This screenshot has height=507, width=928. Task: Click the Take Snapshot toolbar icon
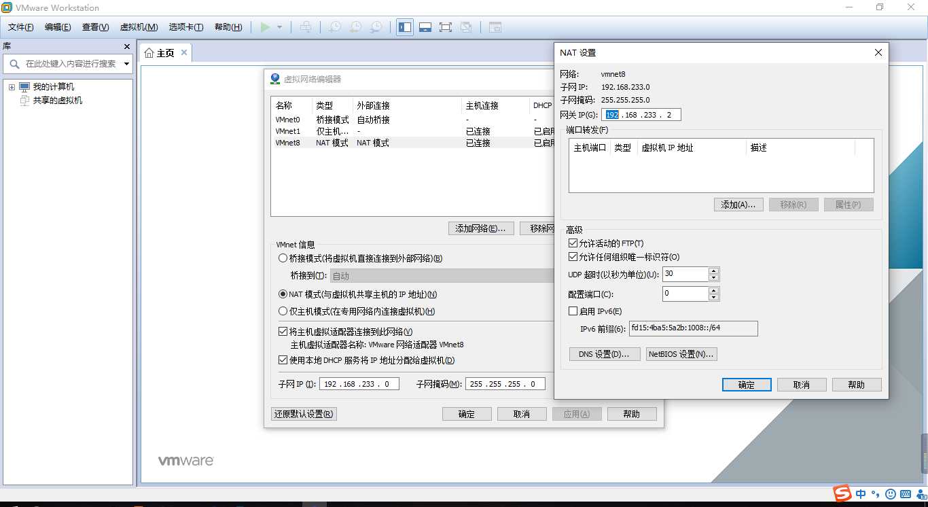[335, 27]
